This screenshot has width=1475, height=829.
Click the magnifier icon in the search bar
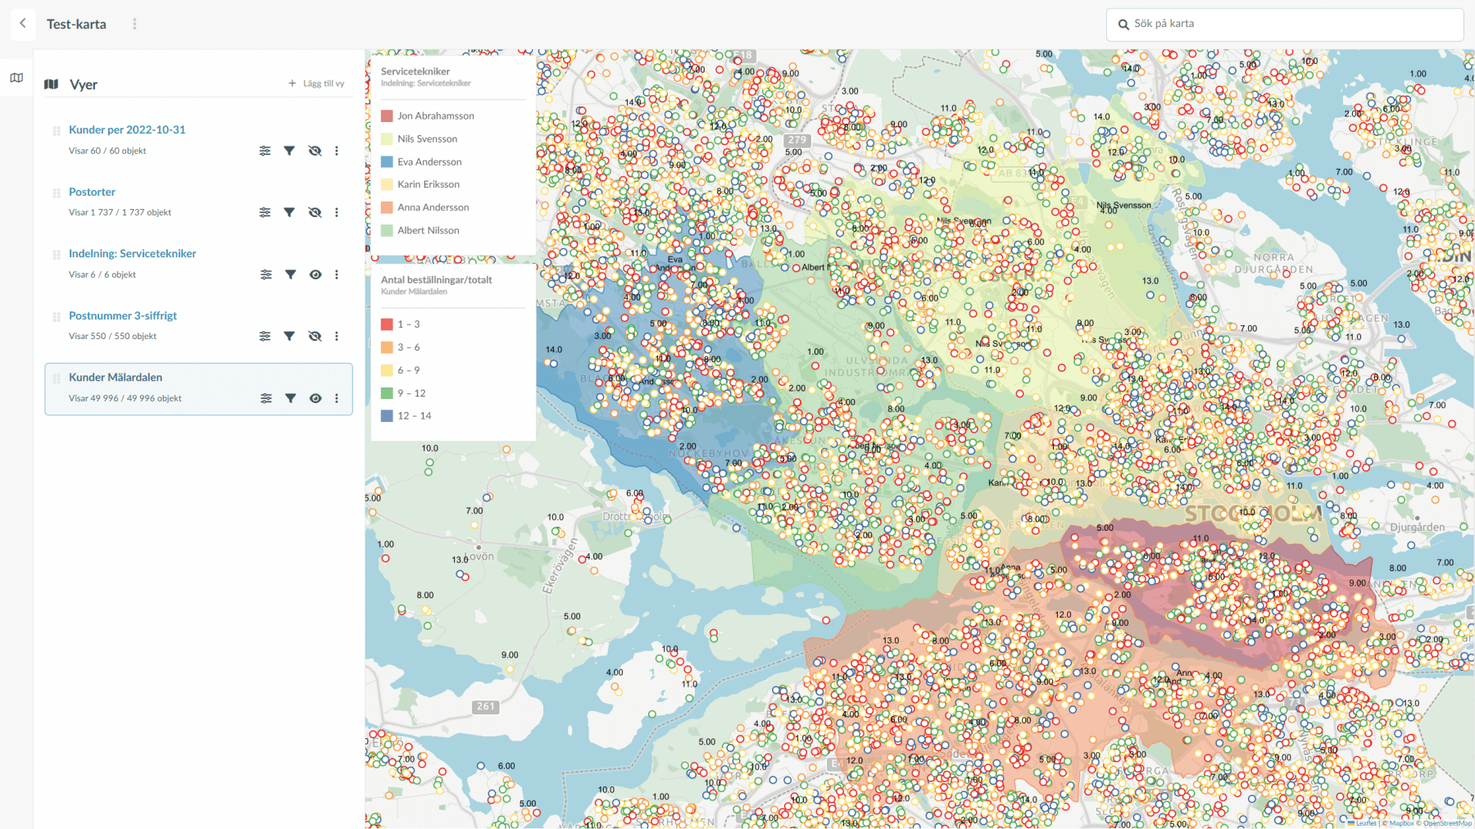[1123, 25]
